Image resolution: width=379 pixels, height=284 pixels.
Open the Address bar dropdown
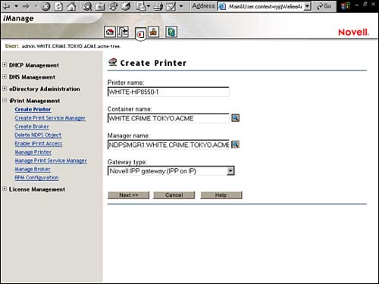pyautogui.click(x=307, y=6)
